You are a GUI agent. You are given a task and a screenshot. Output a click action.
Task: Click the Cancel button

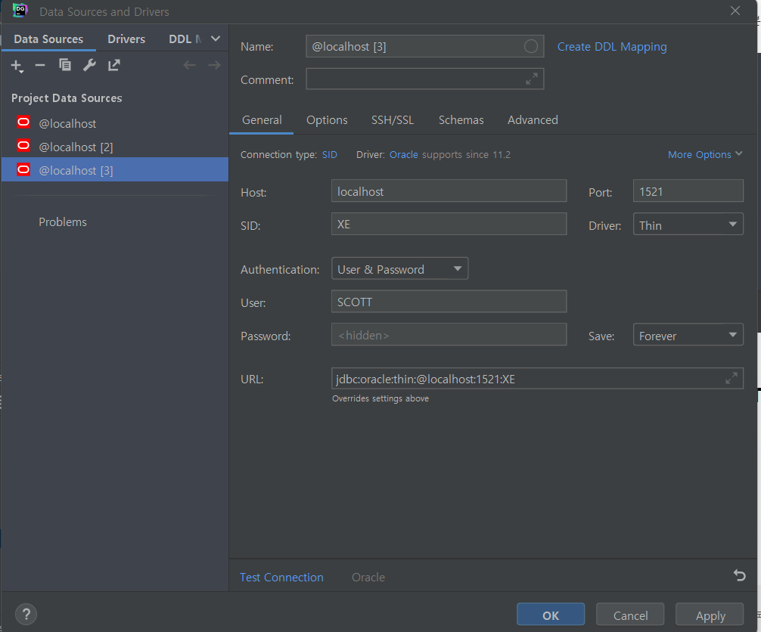pyautogui.click(x=630, y=615)
